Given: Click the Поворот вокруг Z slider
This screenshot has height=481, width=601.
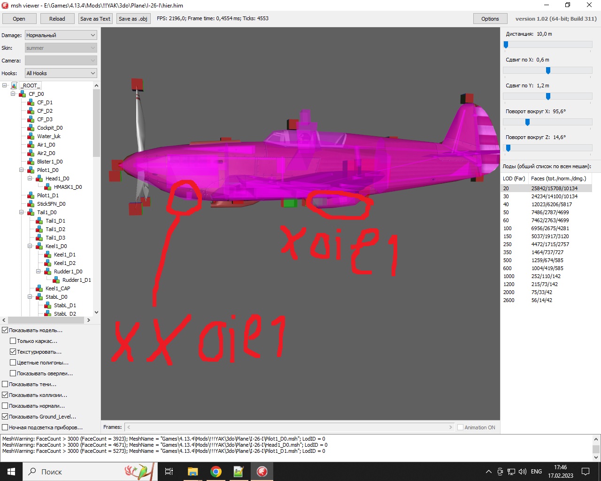Looking at the screenshot, I should [547, 148].
